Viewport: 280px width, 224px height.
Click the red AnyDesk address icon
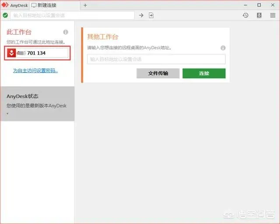[x=11, y=53]
